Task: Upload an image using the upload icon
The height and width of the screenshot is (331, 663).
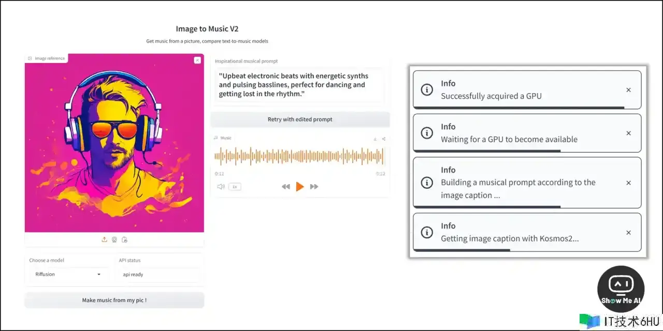Action: click(104, 239)
